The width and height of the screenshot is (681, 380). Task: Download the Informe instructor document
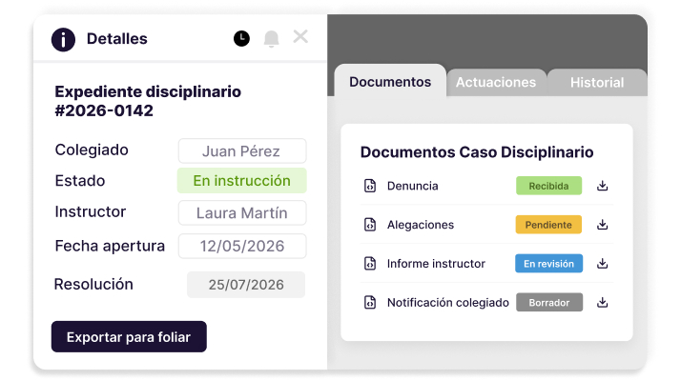(x=603, y=263)
